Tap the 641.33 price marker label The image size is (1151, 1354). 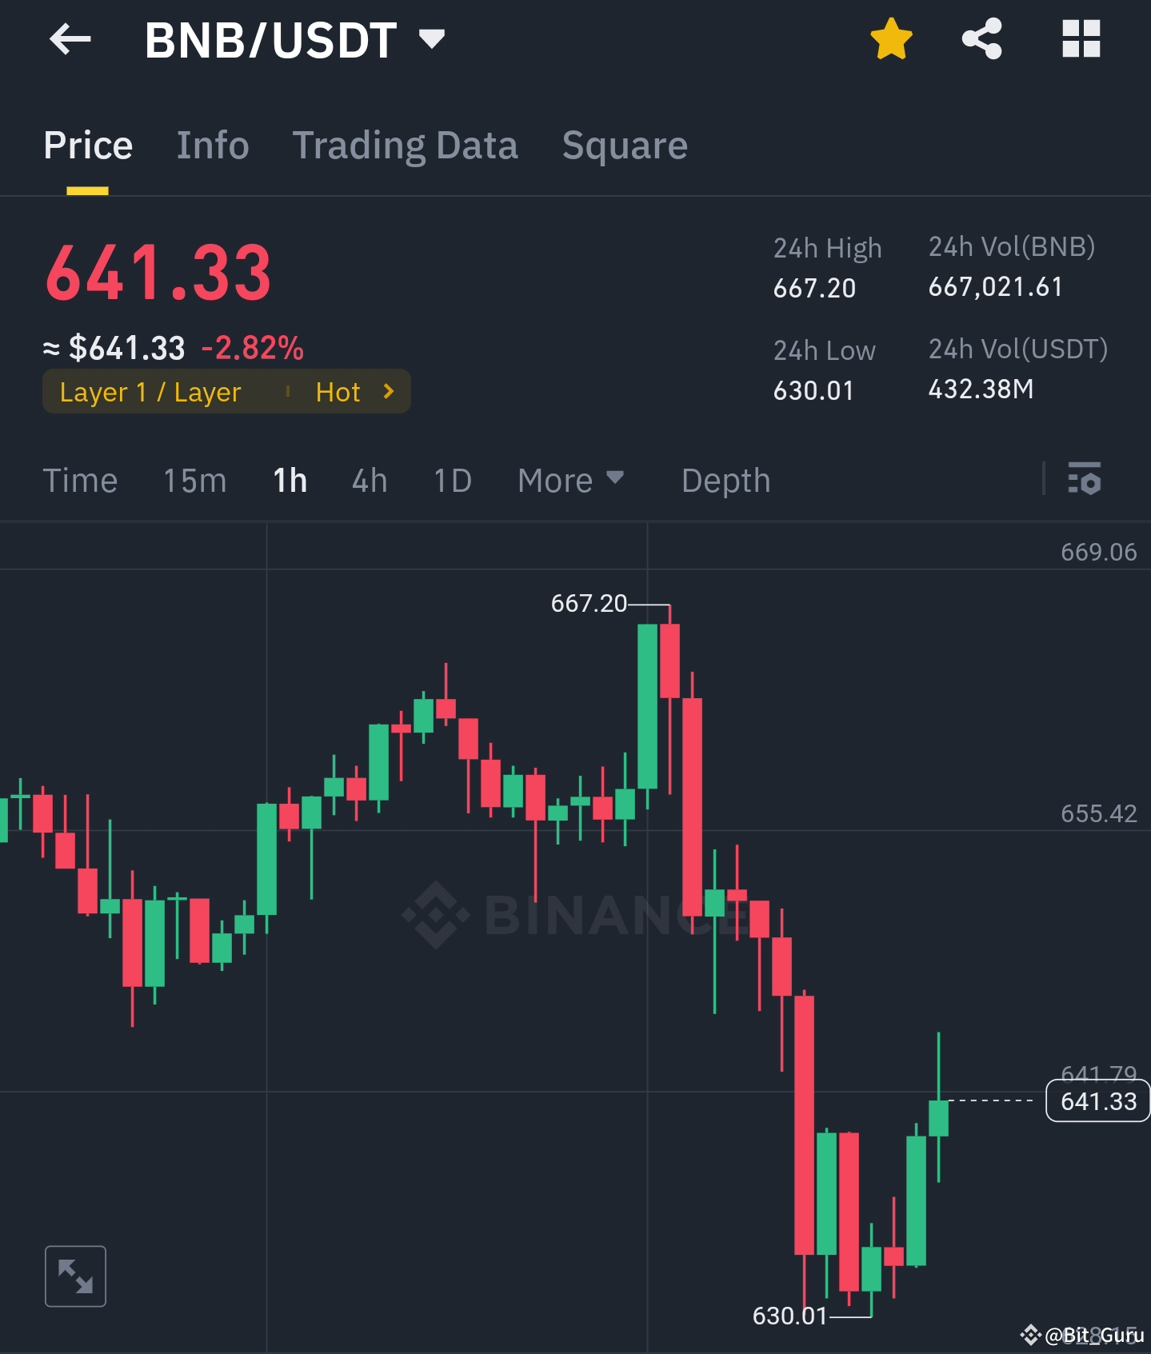coord(1097,1101)
